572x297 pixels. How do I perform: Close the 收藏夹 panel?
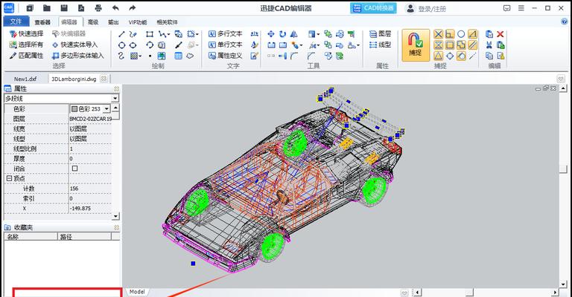116,227
